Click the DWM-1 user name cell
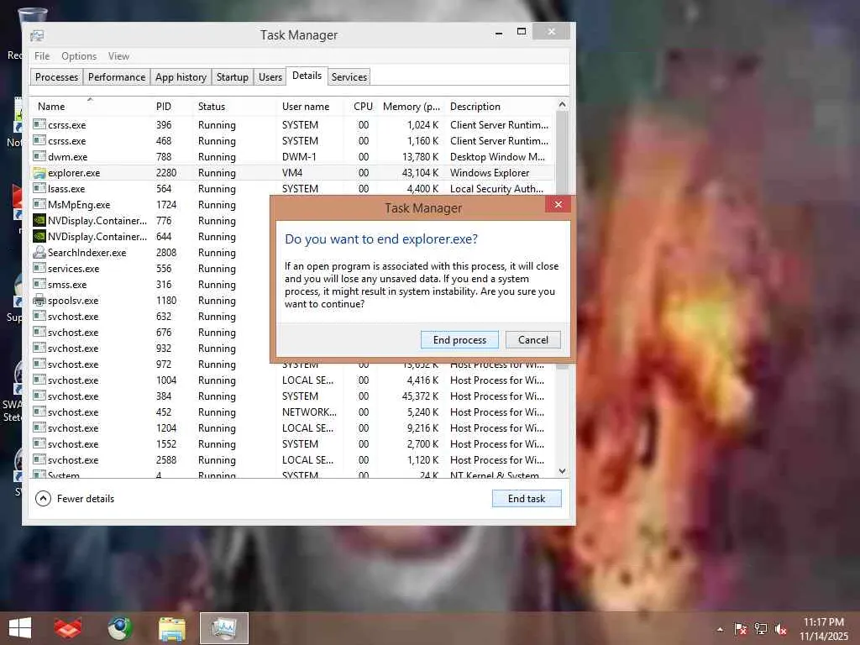Viewport: 860px width, 645px height. tap(299, 157)
